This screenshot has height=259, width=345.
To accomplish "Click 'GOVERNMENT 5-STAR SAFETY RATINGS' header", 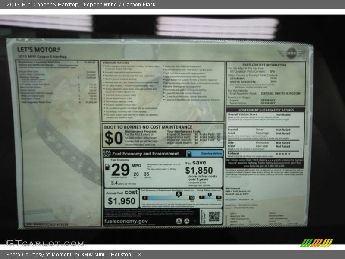I will click(266, 110).
